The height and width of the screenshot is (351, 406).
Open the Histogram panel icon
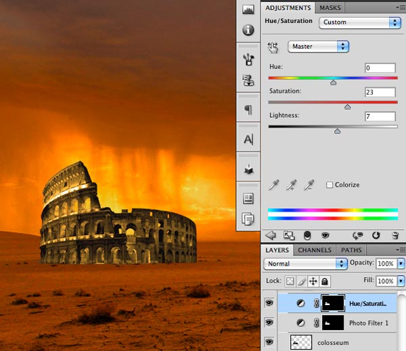(248, 10)
